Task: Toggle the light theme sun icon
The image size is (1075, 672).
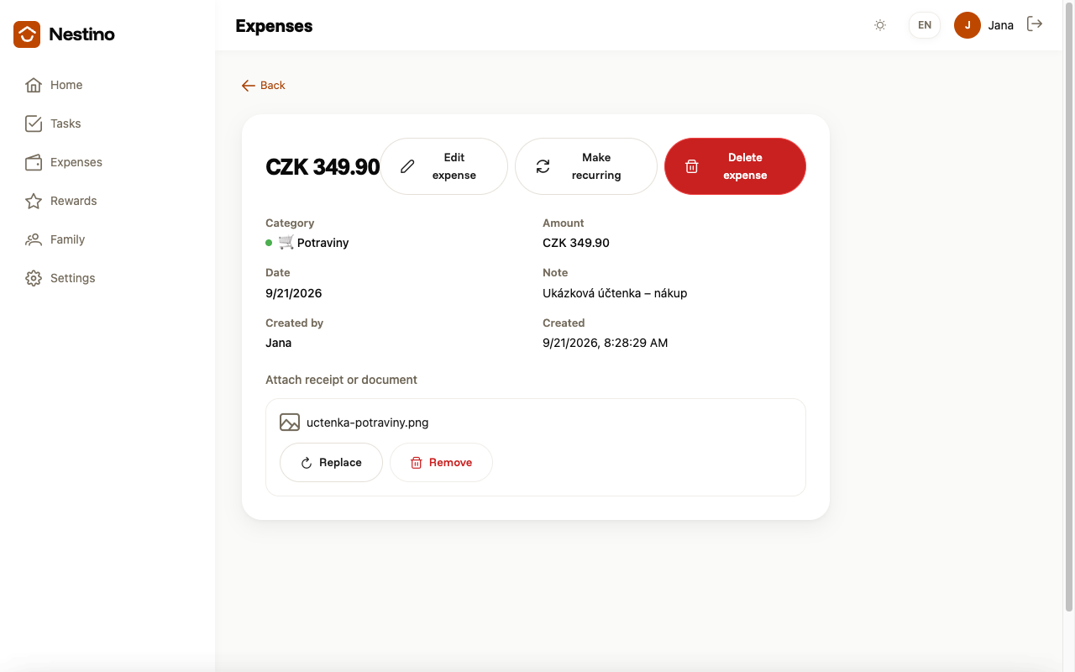Action: (880, 25)
